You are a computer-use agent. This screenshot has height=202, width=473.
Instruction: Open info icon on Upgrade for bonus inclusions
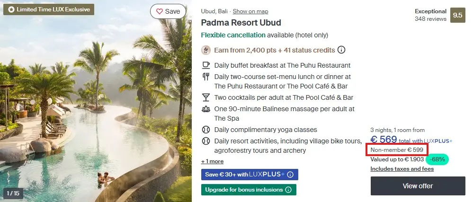point(288,190)
